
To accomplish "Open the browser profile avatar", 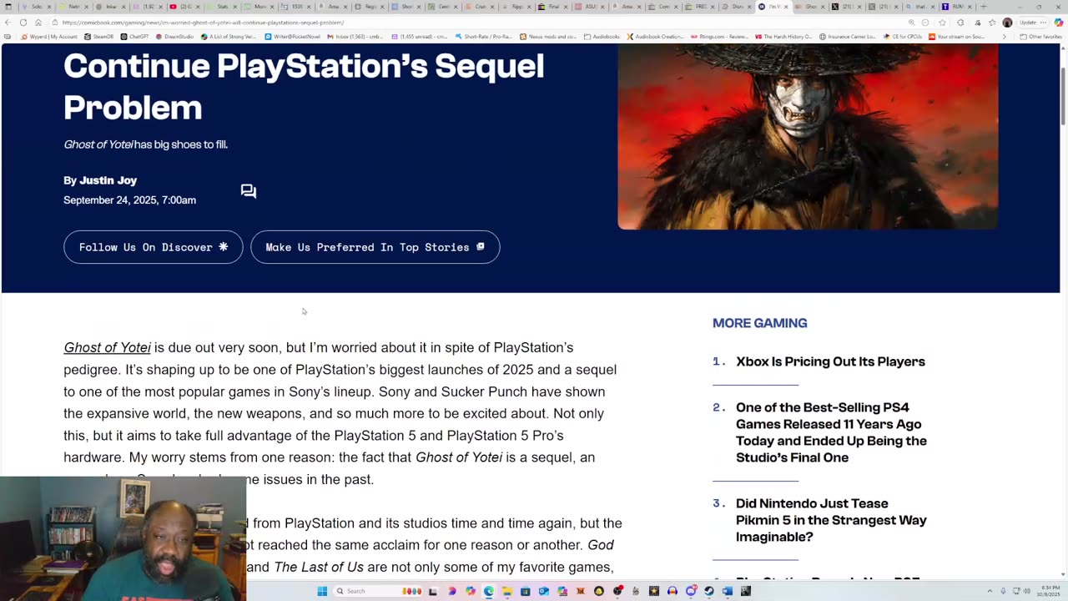I will pos(1007,23).
